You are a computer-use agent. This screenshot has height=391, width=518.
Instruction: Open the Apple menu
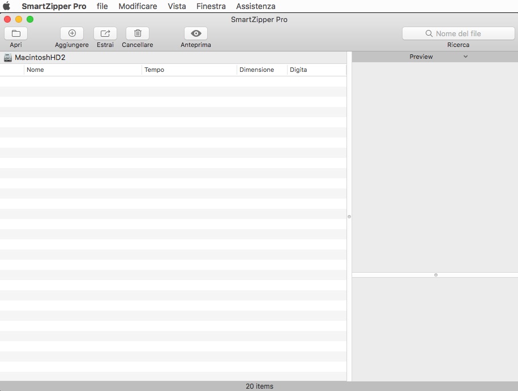[x=7, y=6]
